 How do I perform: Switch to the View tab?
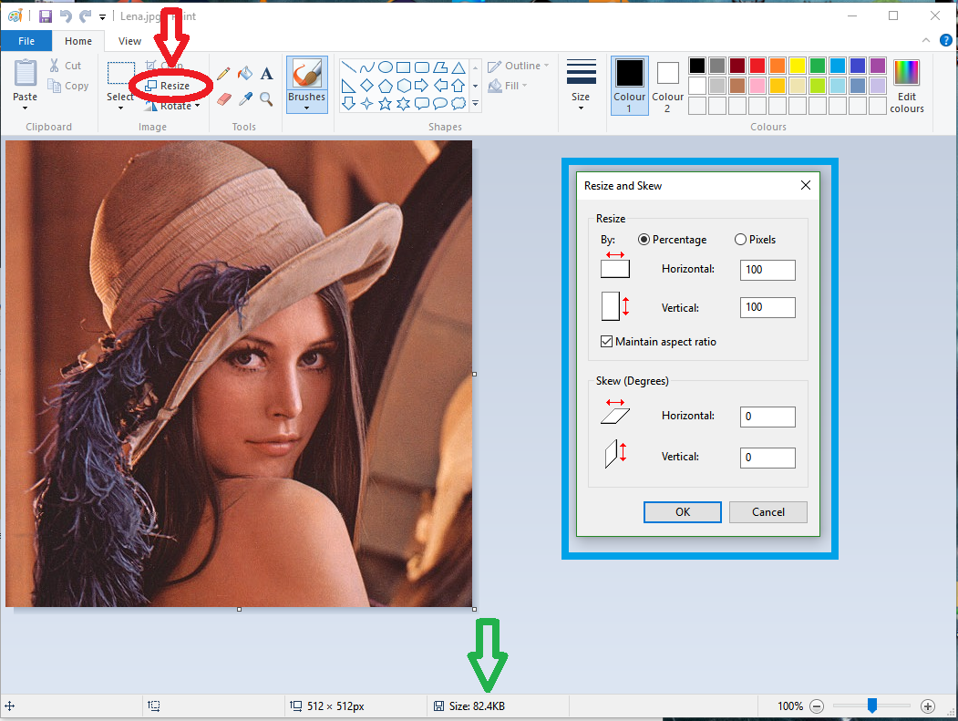pyautogui.click(x=130, y=41)
